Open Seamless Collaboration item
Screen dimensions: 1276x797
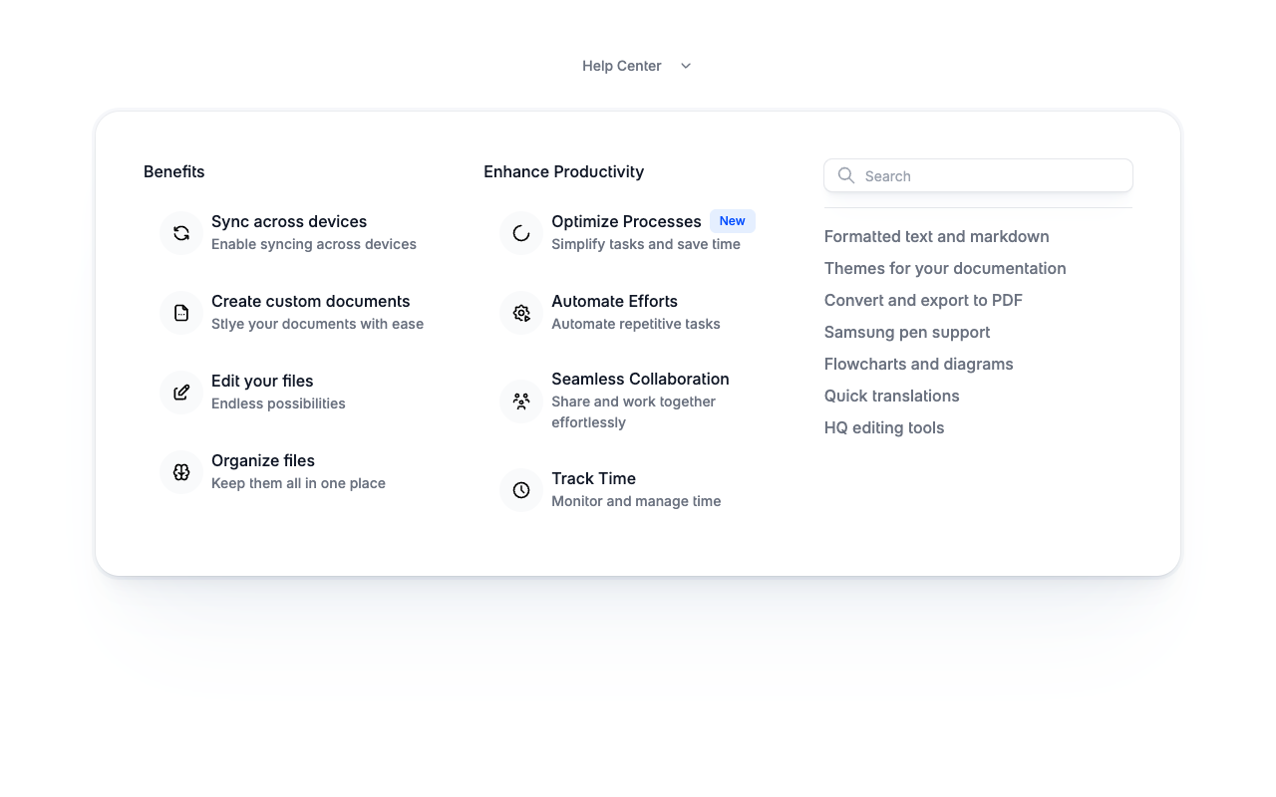point(638,400)
